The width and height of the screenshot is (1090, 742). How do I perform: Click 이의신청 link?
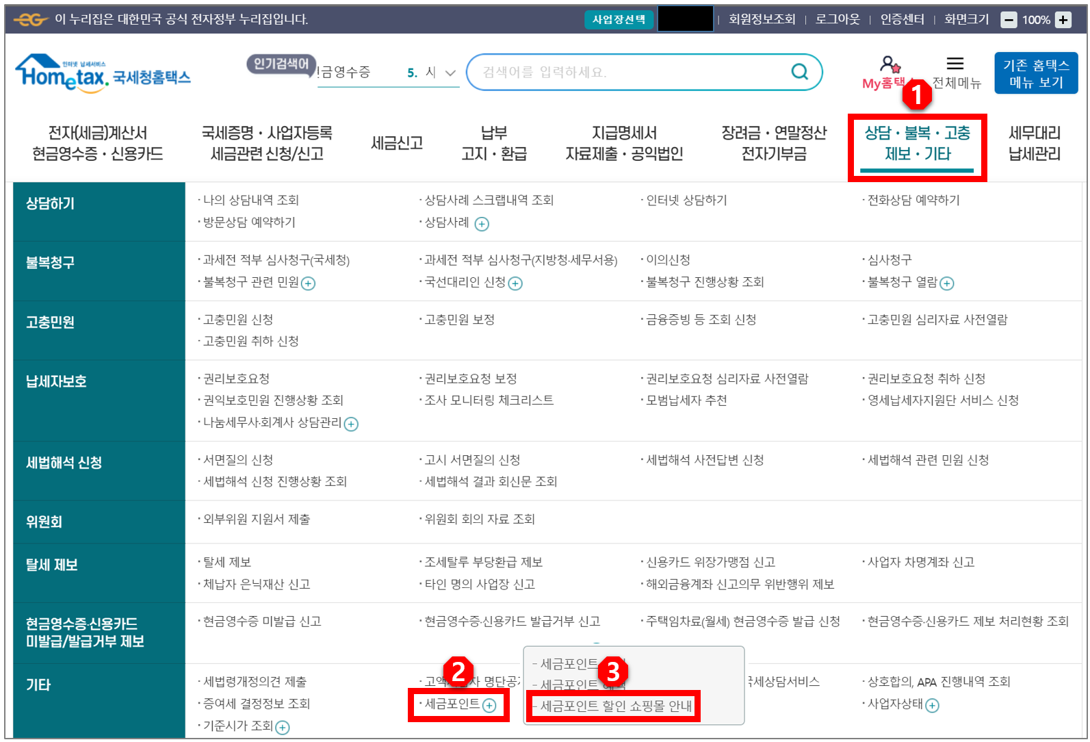coord(668,260)
